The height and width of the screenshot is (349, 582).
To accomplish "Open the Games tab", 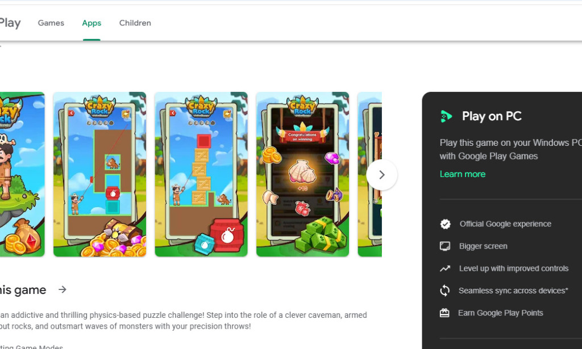I will pyautogui.click(x=51, y=23).
